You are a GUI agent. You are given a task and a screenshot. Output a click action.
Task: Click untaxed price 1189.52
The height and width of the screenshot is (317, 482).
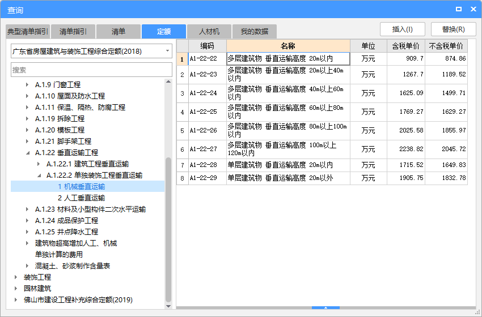pyautogui.click(x=446, y=75)
